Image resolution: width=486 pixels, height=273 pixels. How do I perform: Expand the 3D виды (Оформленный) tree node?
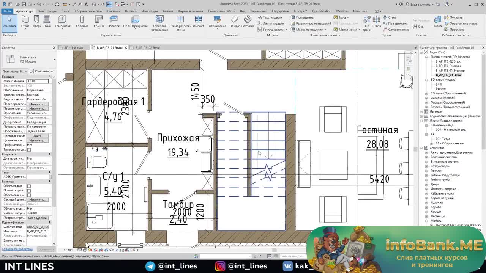point(426,93)
